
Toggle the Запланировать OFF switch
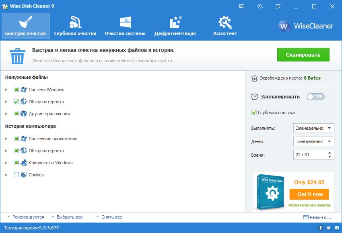pyautogui.click(x=315, y=97)
